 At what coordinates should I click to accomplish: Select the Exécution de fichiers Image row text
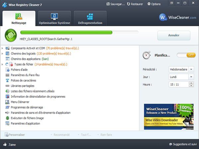click(27, 118)
